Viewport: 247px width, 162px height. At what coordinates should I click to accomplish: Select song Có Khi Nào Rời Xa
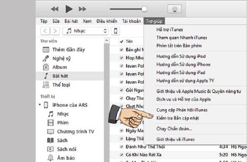tap(144, 155)
